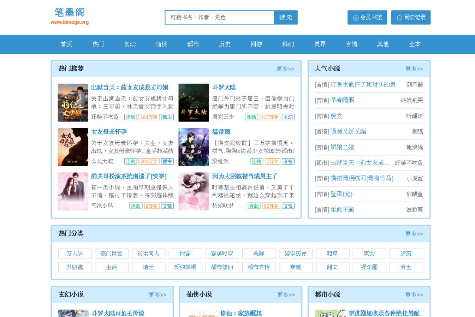
Task: Open 会员书架 member bookshelf
Action: click(367, 17)
